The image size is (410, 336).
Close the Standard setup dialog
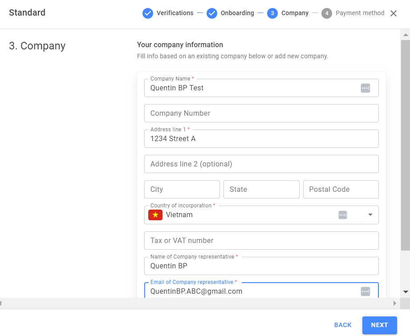click(393, 13)
